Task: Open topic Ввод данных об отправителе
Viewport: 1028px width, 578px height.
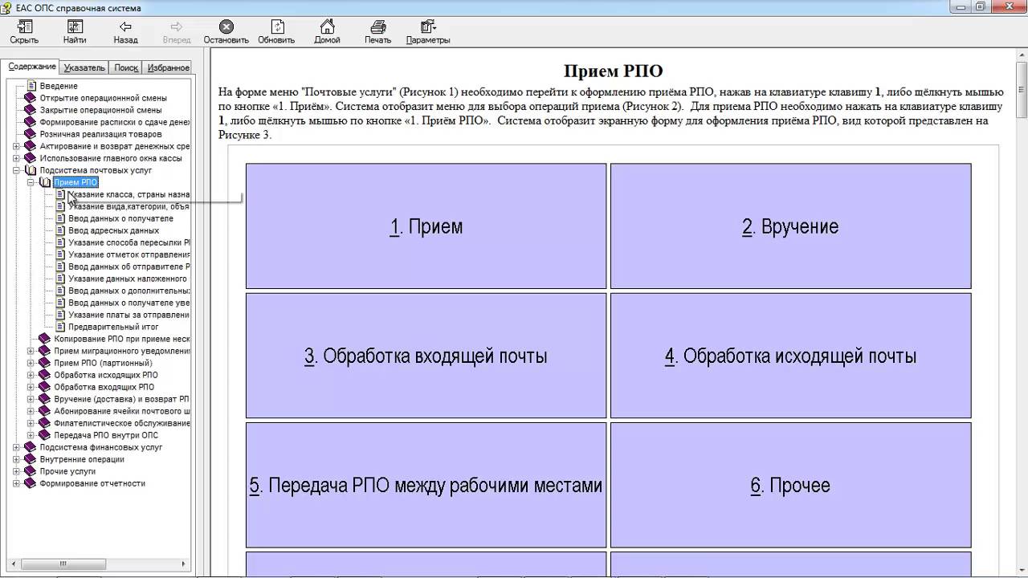Action: click(128, 267)
